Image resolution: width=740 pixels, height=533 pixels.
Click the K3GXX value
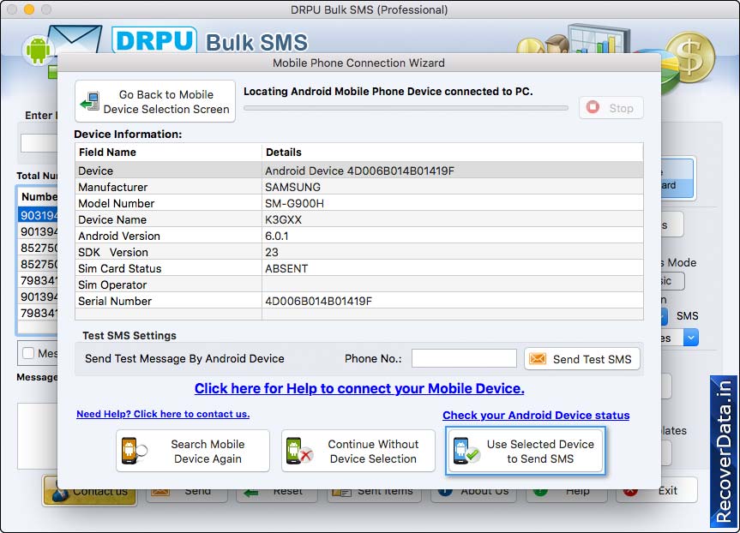(283, 219)
